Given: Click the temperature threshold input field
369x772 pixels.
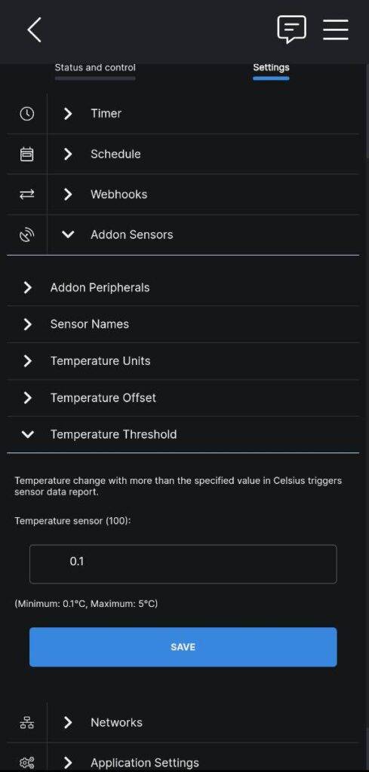Looking at the screenshot, I should click(x=183, y=564).
